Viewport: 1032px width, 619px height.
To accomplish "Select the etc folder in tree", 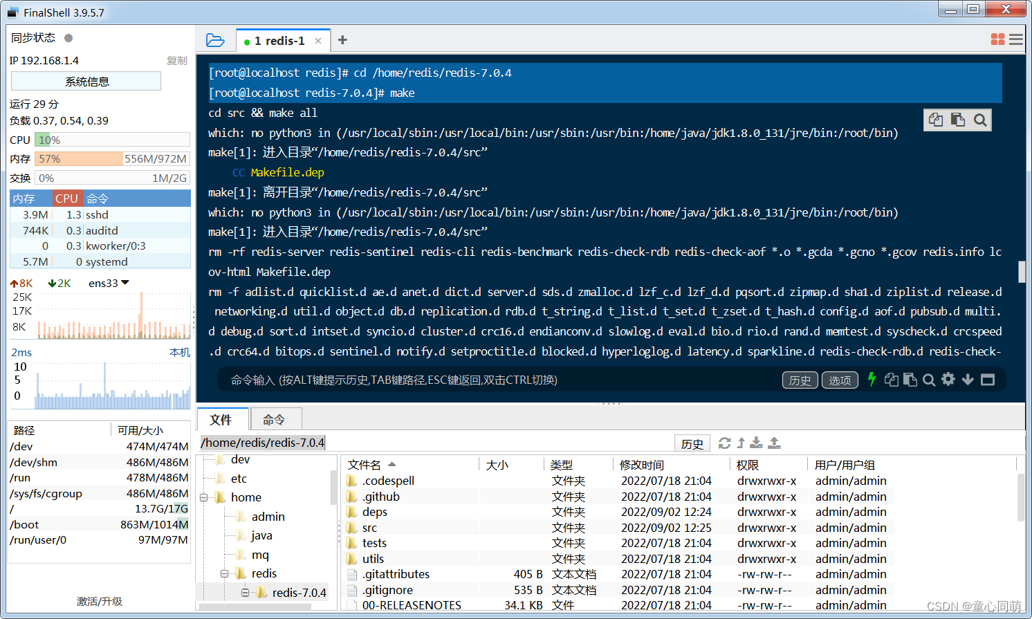I will (x=239, y=479).
